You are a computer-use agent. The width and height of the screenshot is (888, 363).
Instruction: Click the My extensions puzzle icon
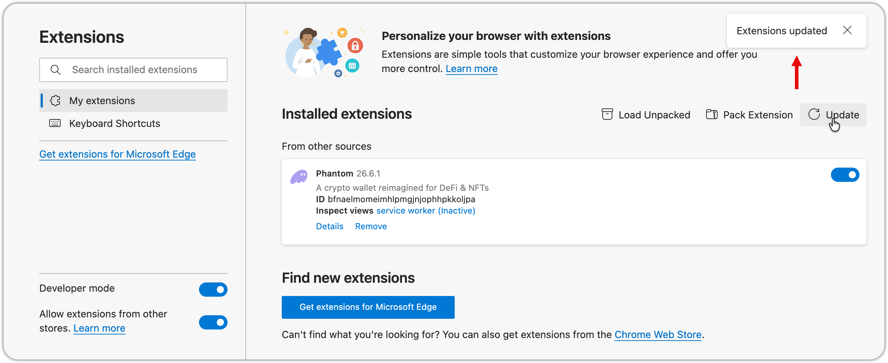click(55, 101)
